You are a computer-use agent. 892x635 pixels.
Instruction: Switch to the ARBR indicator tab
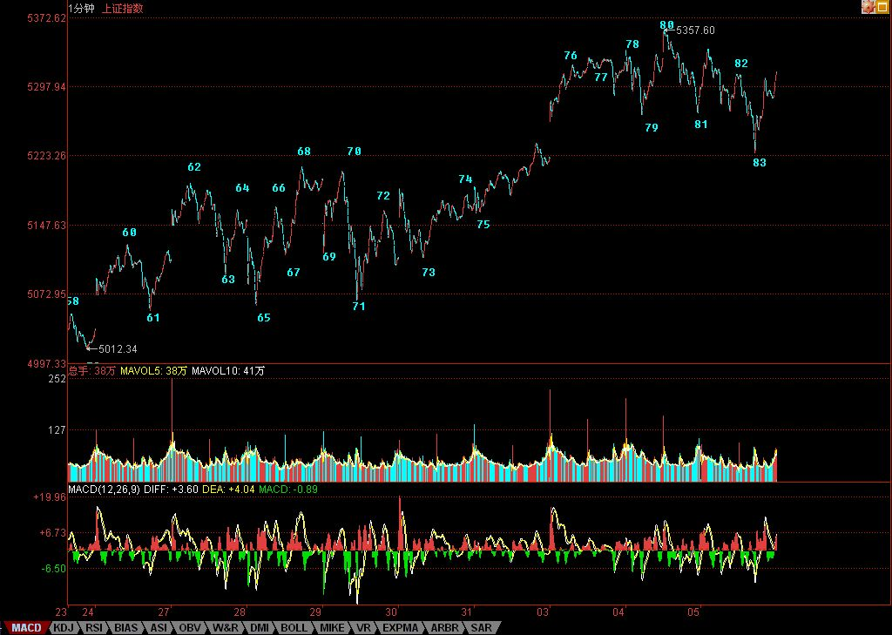[x=443, y=627]
